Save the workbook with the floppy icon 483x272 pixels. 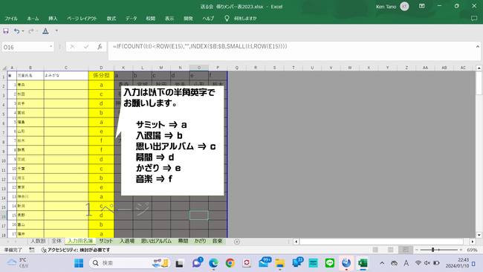[x=6, y=30]
